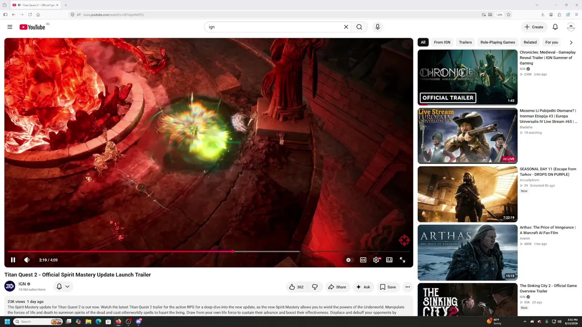Viewport: 582px width, 327px height.
Task: Select the Related filter chip
Action: click(x=530, y=42)
